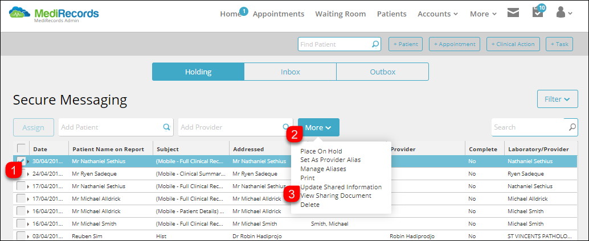
Task: Toggle the select-all checkbox in table header
Action: [22, 149]
